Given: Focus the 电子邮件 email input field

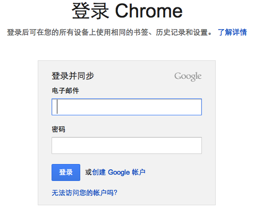Looking at the screenshot, I should tap(126, 107).
